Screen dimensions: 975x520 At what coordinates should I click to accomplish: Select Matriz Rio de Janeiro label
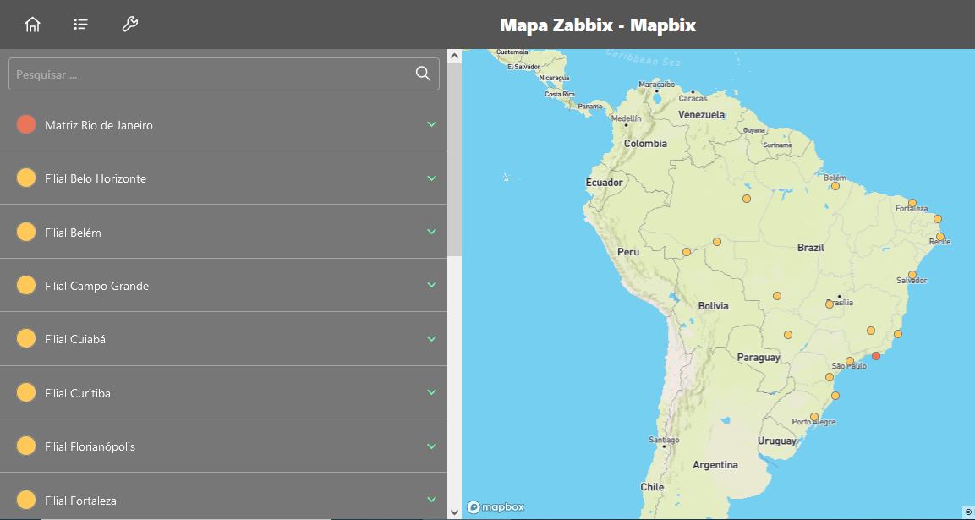pos(99,125)
